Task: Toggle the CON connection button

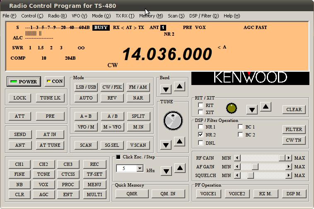Action: pos(54,81)
